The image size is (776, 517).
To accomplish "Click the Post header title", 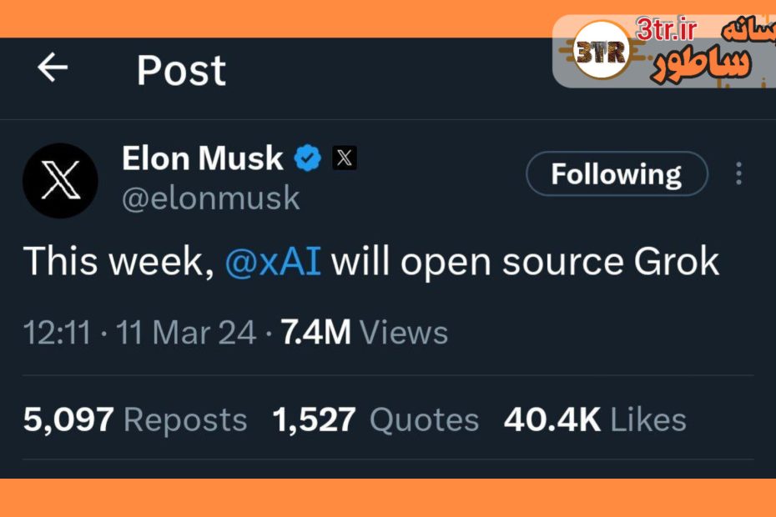I will tap(181, 70).
